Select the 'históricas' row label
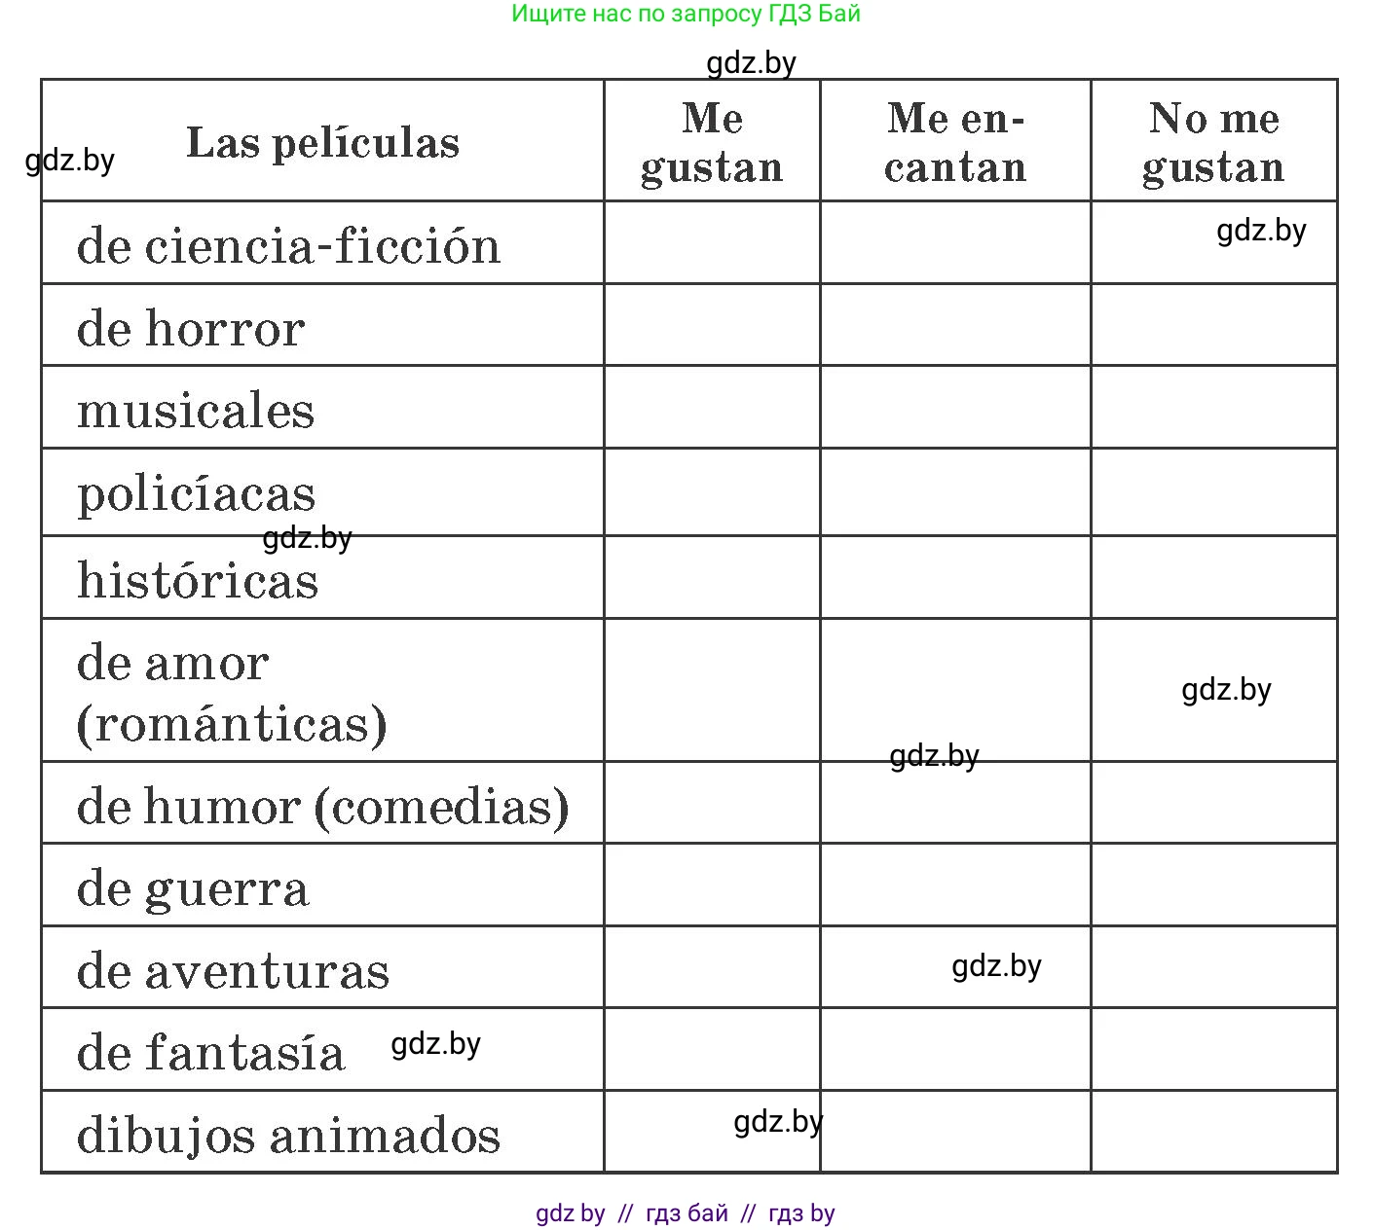Screen dimensions: 1374x1230 coord(198,580)
